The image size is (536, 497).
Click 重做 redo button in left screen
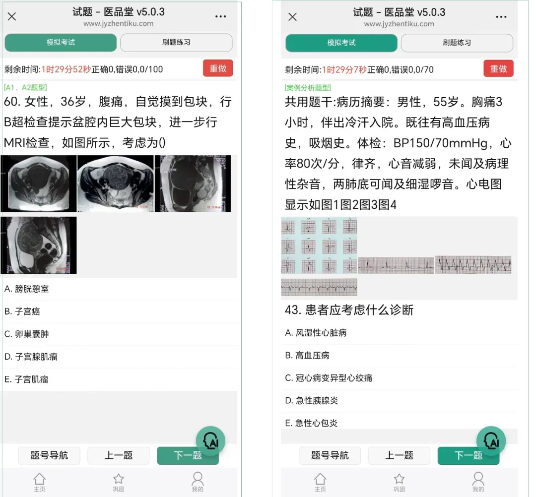coord(218,68)
